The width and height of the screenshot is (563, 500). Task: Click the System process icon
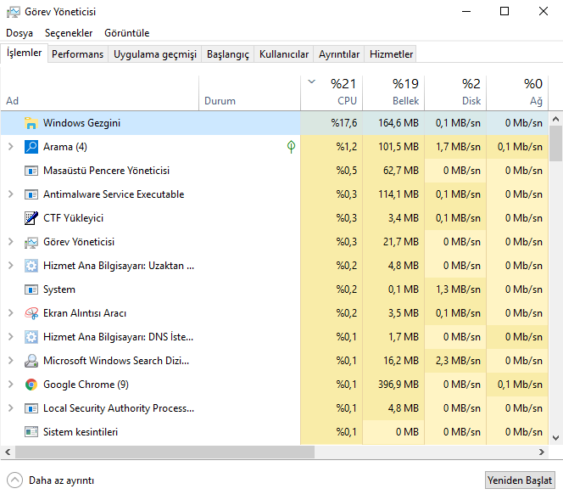point(31,289)
